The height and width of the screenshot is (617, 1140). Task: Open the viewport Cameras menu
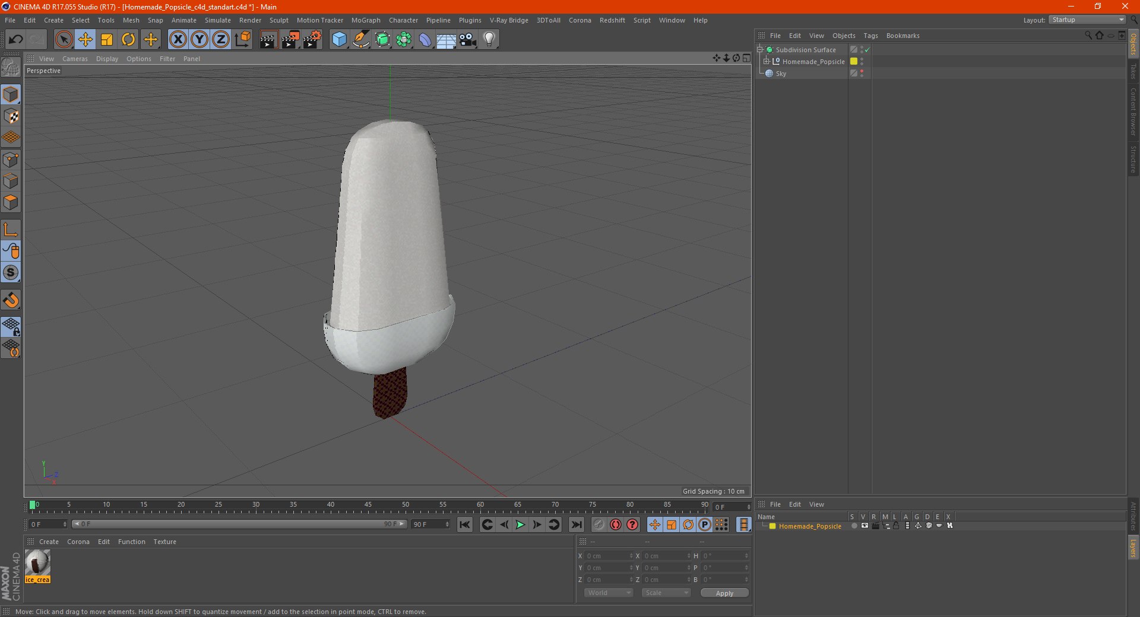tap(75, 59)
